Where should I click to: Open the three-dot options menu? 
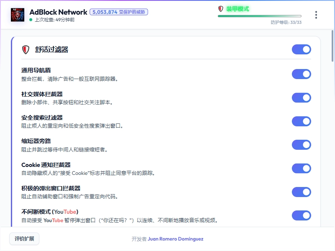coord(316,15)
